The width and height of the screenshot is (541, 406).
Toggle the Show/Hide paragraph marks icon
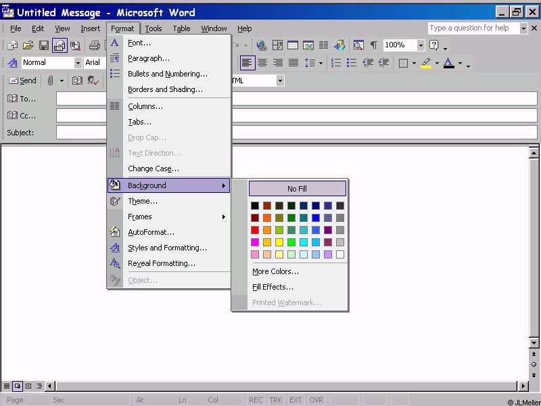click(x=373, y=45)
